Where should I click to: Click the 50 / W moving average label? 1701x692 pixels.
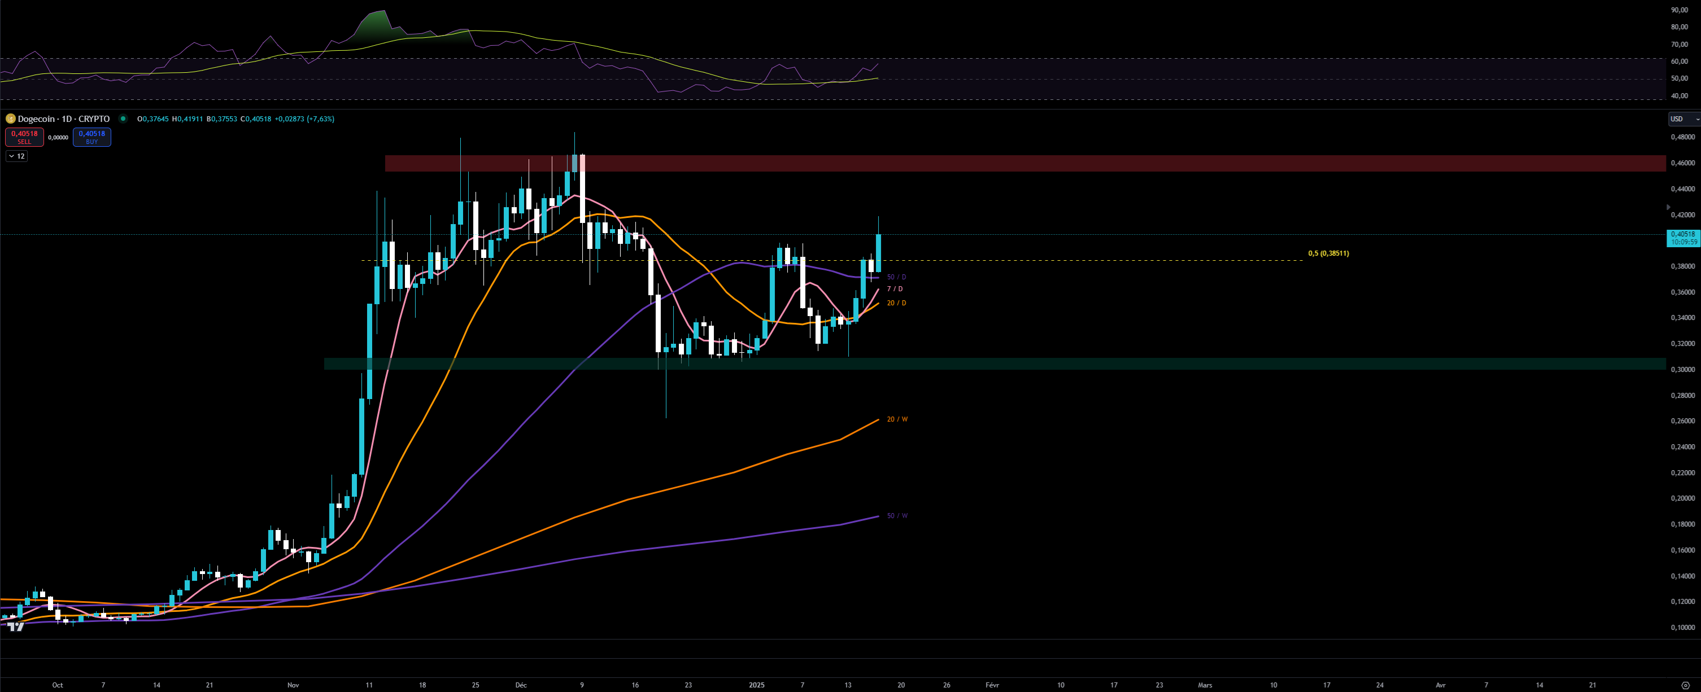[897, 516]
